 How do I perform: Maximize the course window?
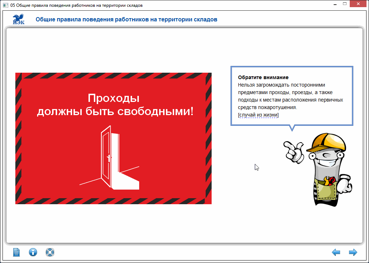click(x=345, y=4)
